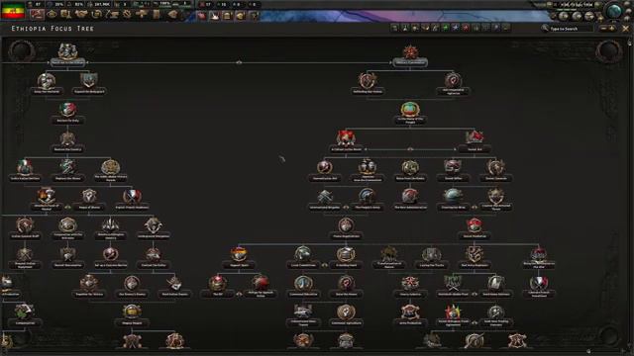Select the Restore the Country focus

coord(67,141)
